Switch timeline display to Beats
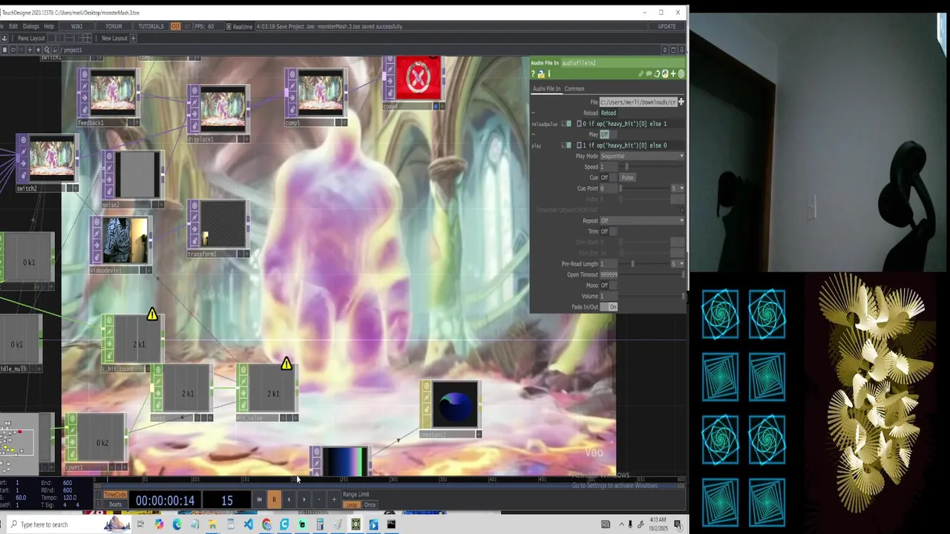Viewport: 950px width, 534px height. 115,504
